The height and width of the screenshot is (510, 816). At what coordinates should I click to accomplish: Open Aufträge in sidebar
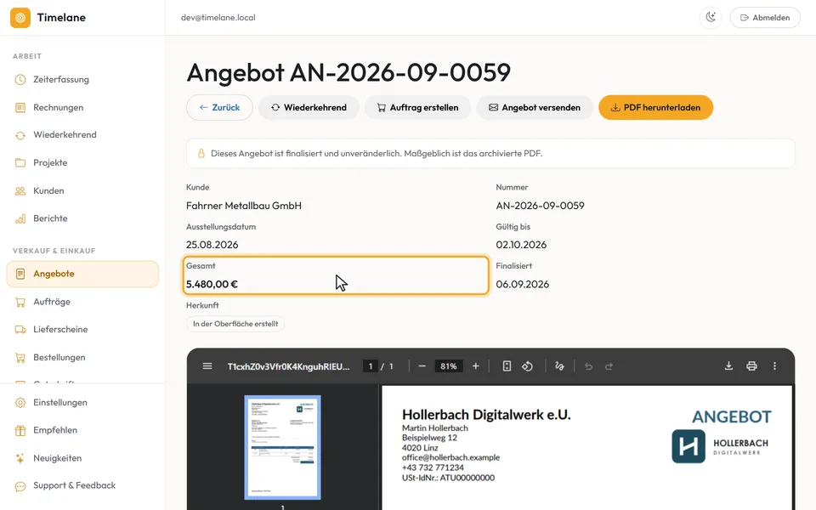82,302
